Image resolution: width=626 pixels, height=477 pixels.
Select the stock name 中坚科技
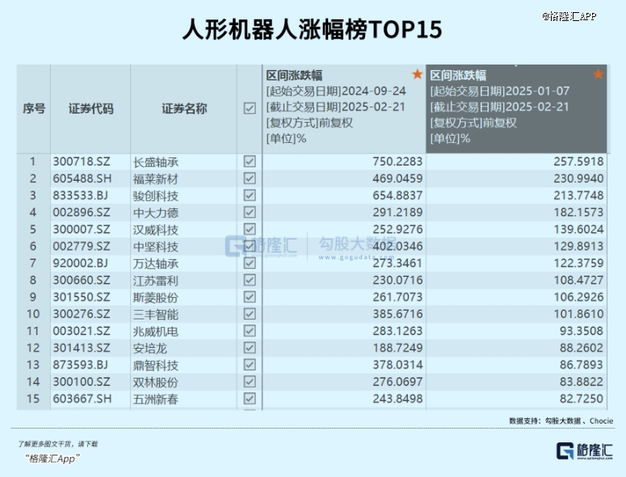(x=156, y=247)
